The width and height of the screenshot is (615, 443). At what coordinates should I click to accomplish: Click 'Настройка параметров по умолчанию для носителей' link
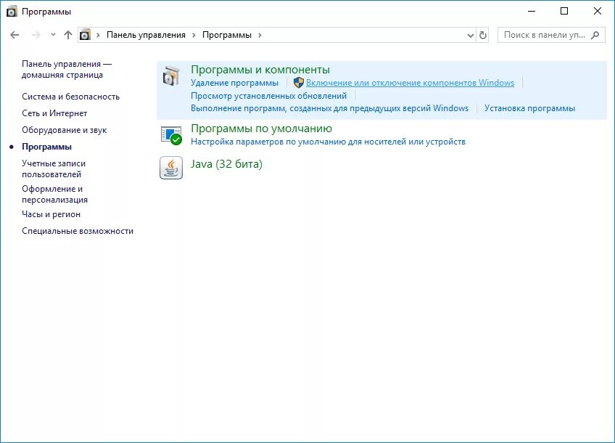pyautogui.click(x=328, y=142)
